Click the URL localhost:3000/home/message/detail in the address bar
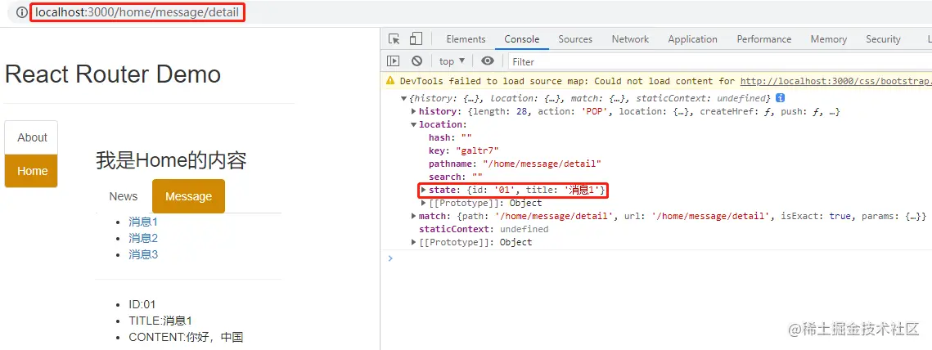Image resolution: width=932 pixels, height=350 pixels. [x=137, y=12]
